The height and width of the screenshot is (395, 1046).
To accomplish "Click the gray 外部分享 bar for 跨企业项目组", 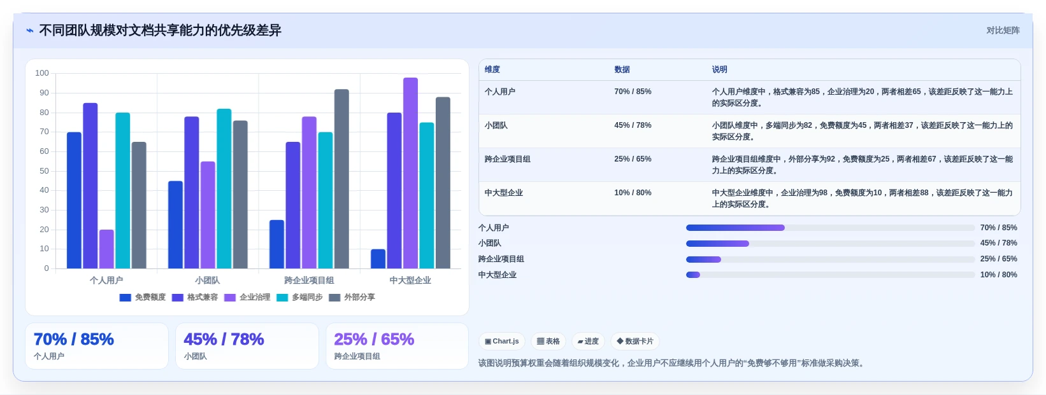I will click(341, 179).
